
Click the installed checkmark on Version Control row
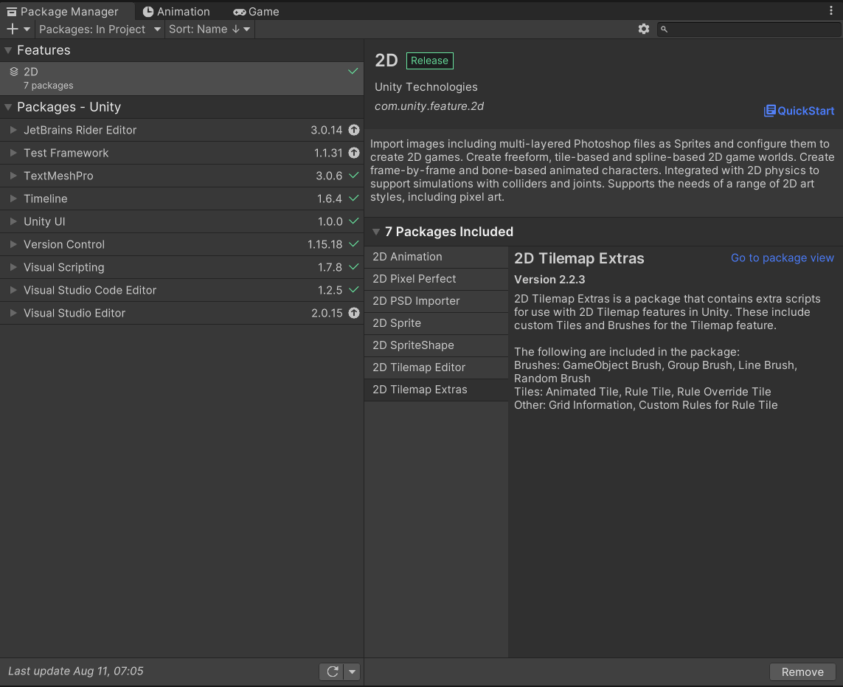click(x=354, y=244)
